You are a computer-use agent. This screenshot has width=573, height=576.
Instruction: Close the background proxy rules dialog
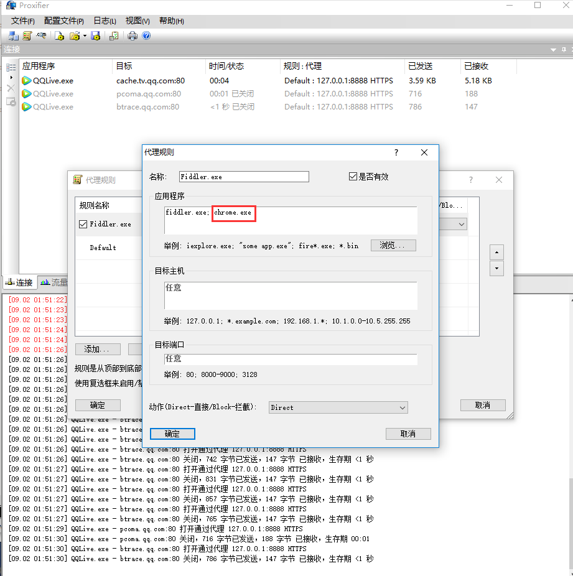[x=499, y=180]
